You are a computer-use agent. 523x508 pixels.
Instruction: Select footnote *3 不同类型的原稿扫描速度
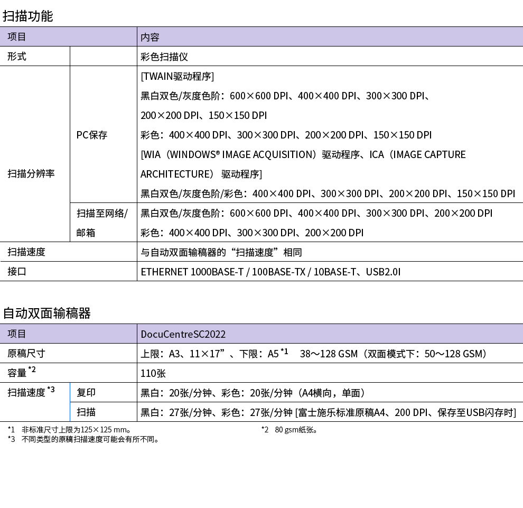pos(83,439)
